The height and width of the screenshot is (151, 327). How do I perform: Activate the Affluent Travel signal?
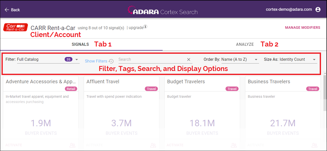(94, 145)
